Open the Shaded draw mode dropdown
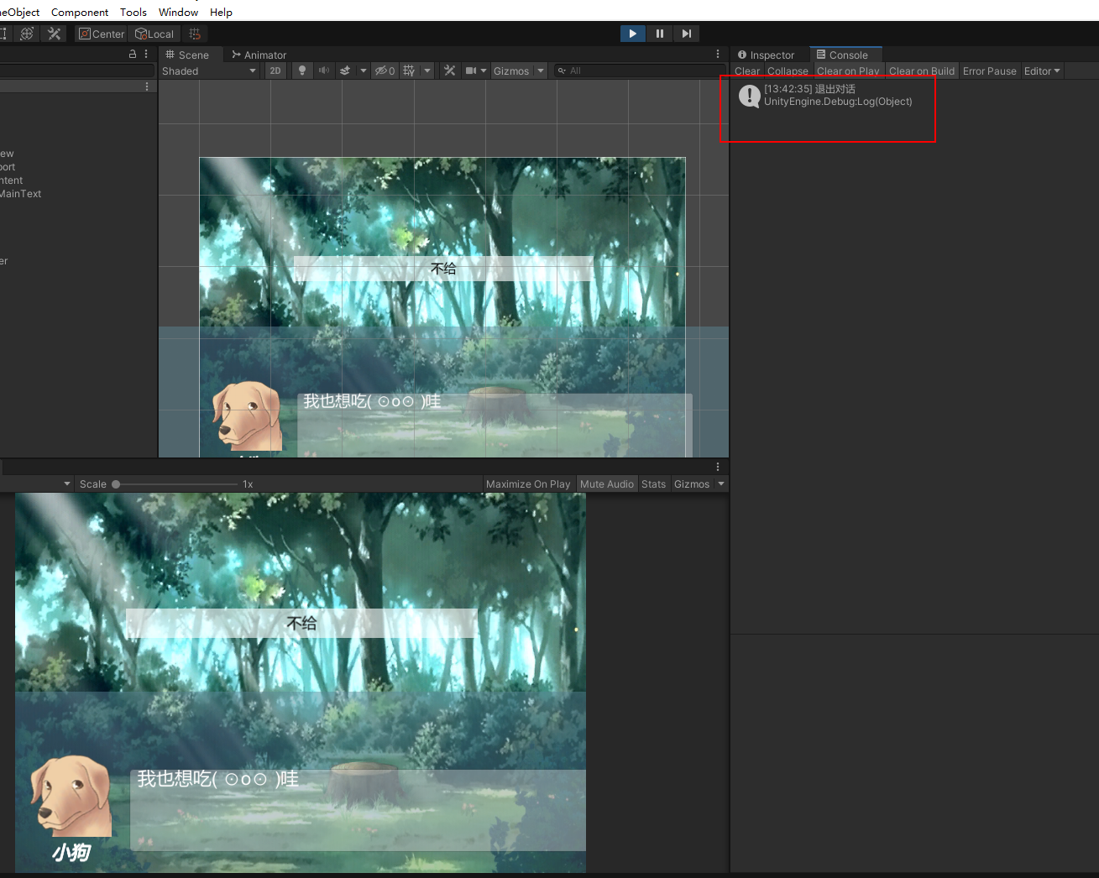The image size is (1099, 878). [x=209, y=71]
